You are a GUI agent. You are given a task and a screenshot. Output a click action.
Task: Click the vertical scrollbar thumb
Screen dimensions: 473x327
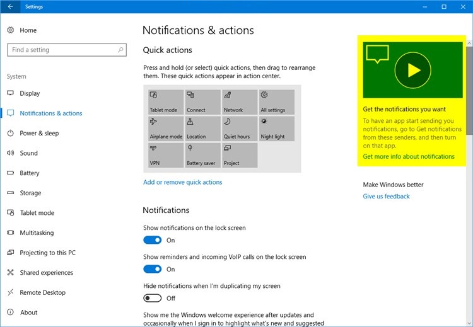point(469,90)
